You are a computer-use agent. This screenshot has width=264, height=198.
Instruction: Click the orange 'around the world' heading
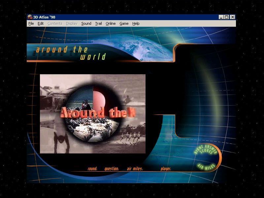click(71, 53)
